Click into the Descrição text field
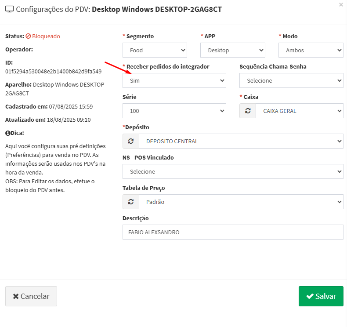Viewport: 347px width, 327px height. click(232, 233)
